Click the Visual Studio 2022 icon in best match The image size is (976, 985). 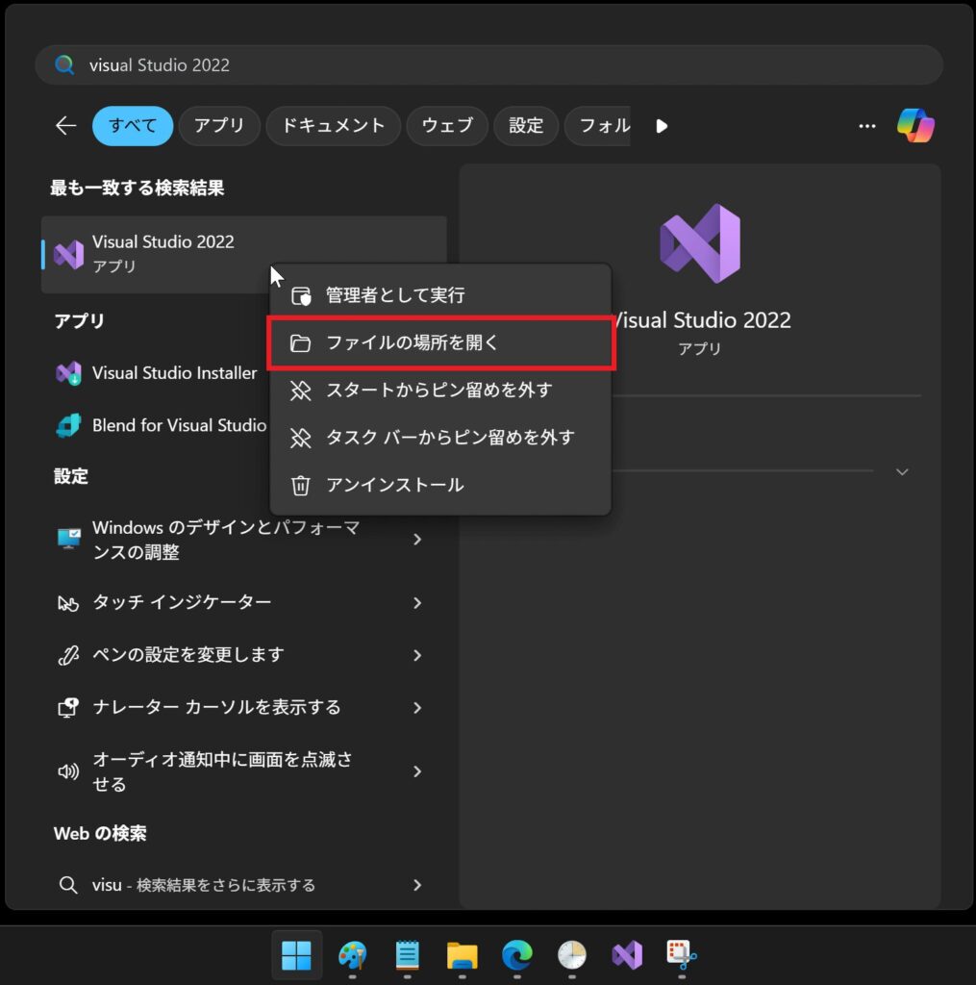coord(68,254)
